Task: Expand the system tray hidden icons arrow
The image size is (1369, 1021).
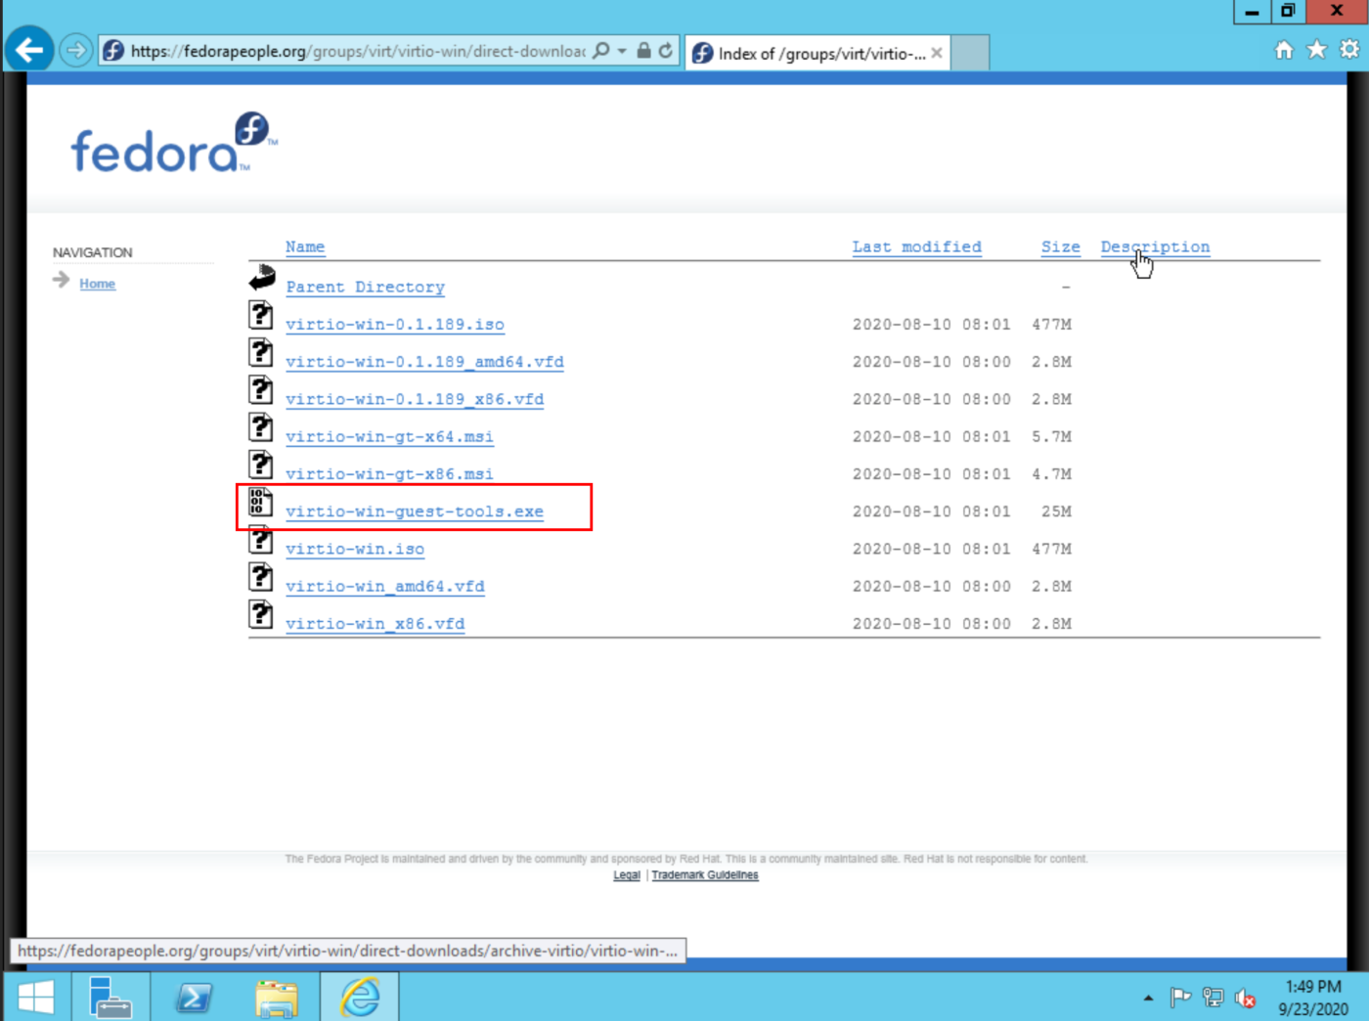Action: pos(1146,999)
